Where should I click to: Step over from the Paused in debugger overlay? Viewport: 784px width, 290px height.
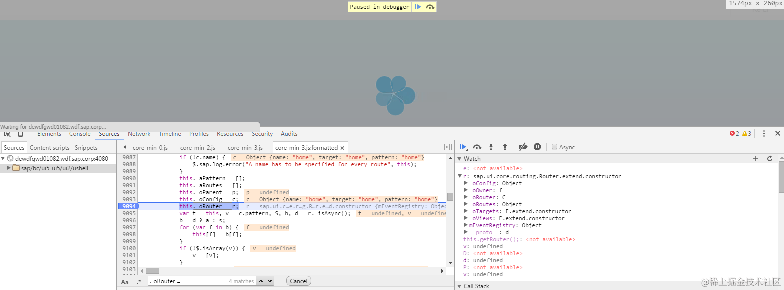pos(430,7)
